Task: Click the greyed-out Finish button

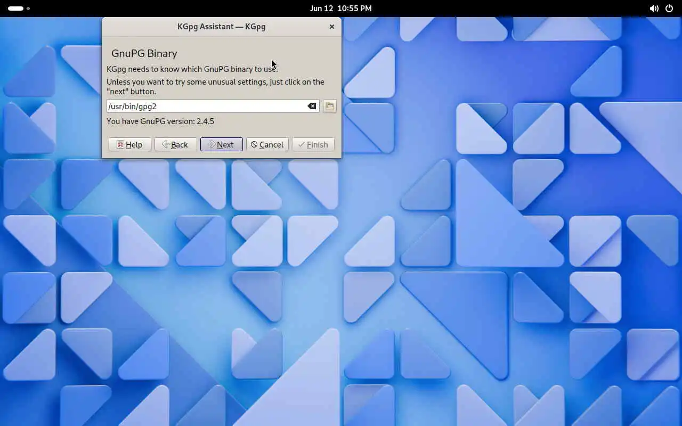Action: pos(313,144)
